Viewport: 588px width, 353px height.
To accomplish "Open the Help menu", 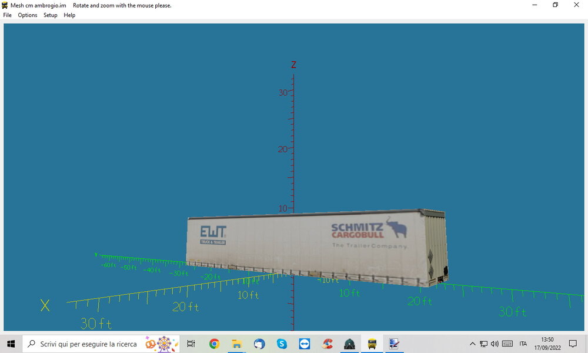I will tap(69, 15).
